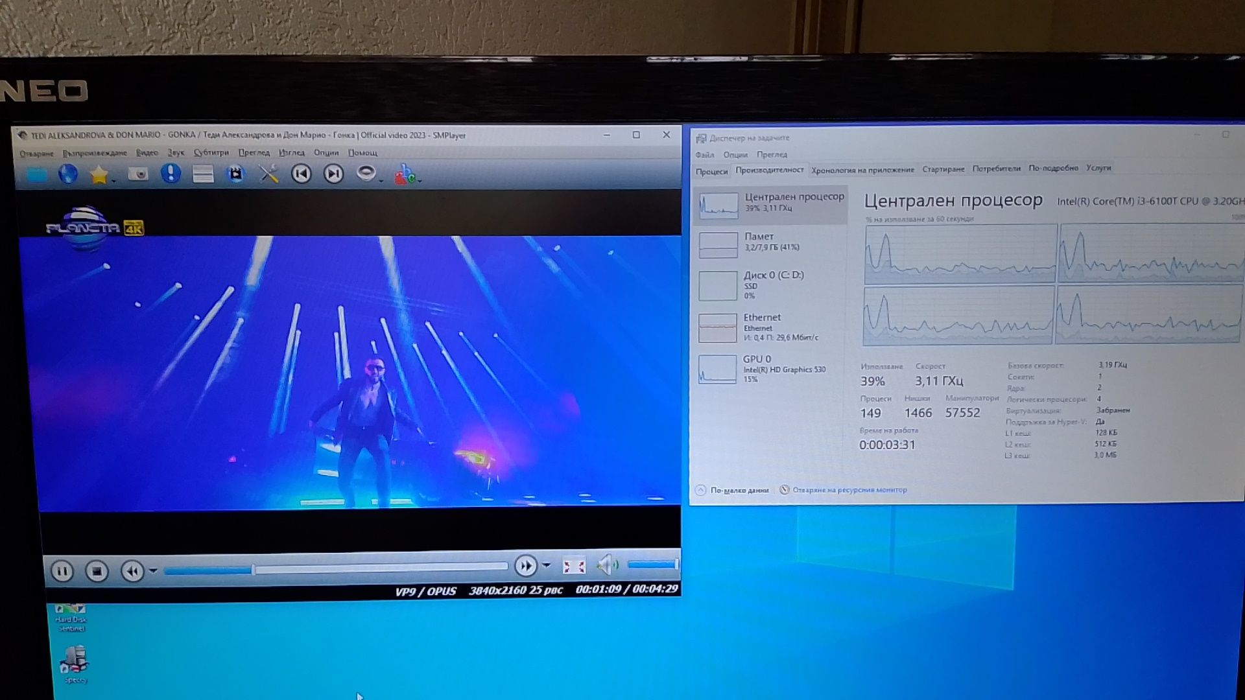Toggle fullscreen with the red arrows icon
This screenshot has width=1245, height=700.
coord(574,566)
